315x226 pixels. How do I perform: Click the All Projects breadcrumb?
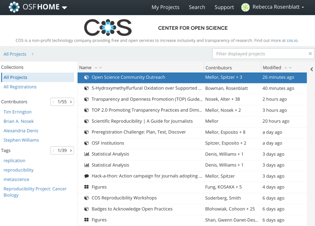[15, 54]
